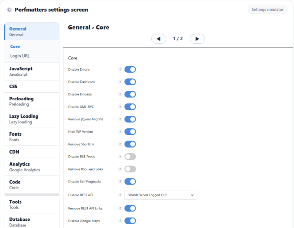
Task: Open help icon for Disable Self Pingbacks
Action: click(120, 182)
